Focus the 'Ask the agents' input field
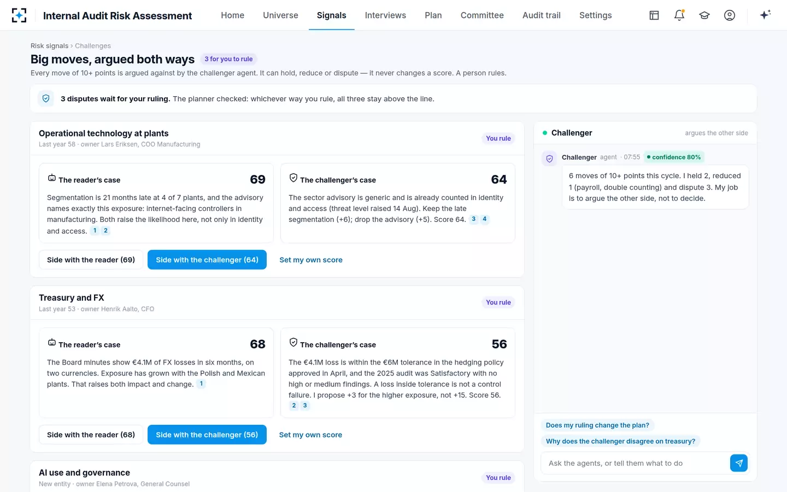Viewport: 787px width, 492px height. click(635, 463)
